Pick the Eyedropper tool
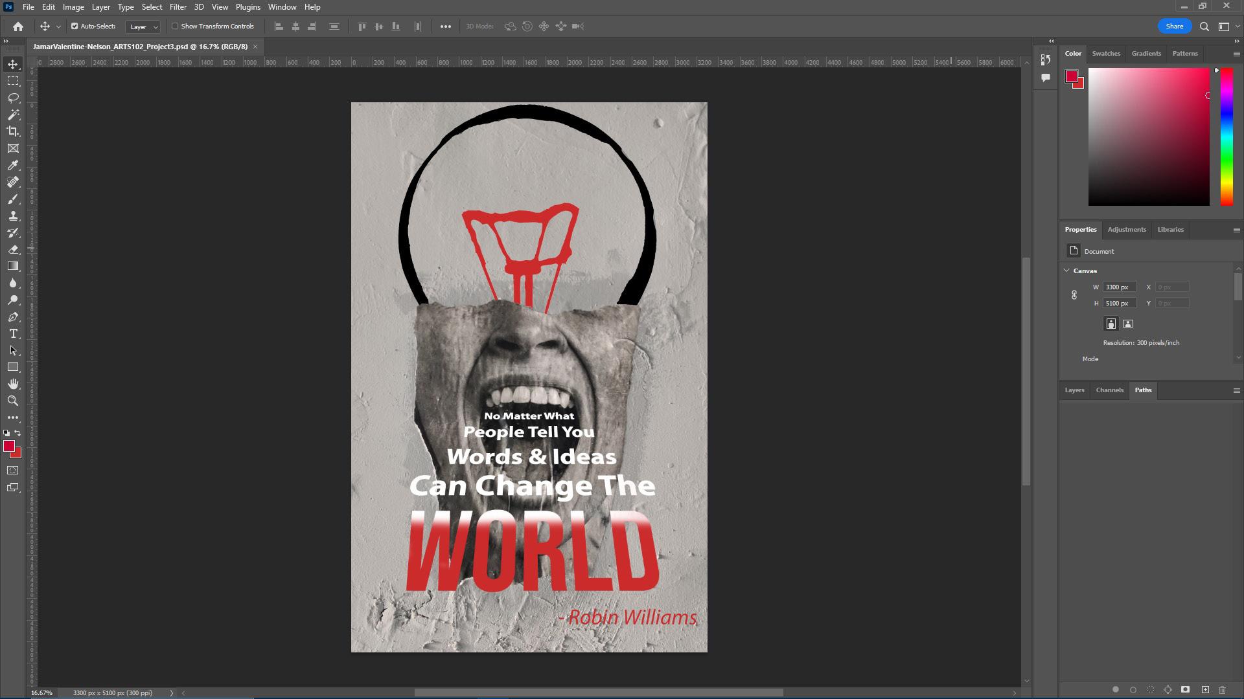 (13, 165)
